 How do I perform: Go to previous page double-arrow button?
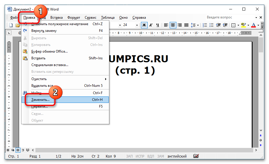click(261, 135)
